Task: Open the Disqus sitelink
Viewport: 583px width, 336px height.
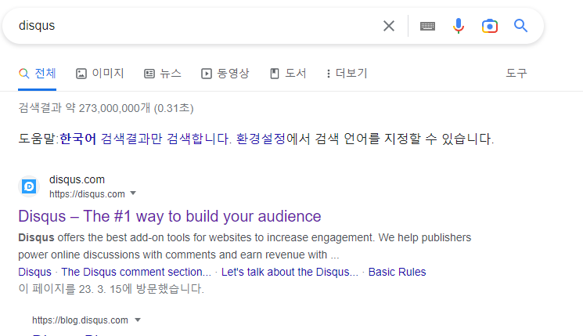Action: coord(35,272)
